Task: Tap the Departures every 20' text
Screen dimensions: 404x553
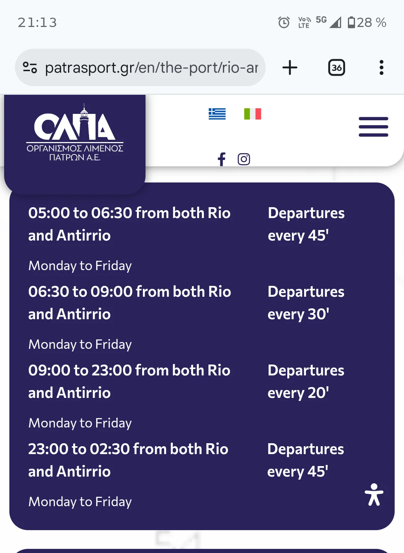Action: (306, 381)
